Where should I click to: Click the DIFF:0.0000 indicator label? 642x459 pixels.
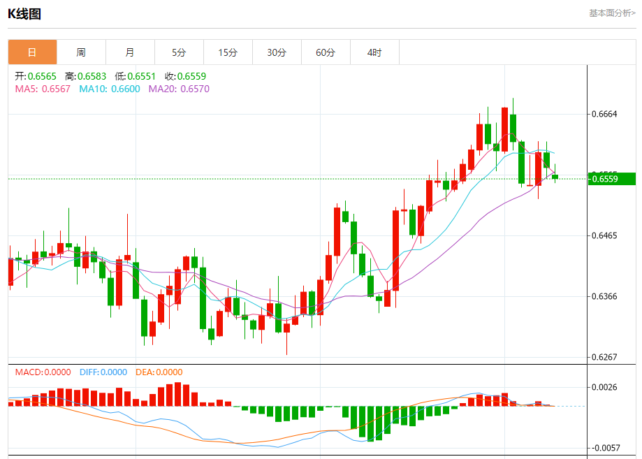tap(103, 372)
